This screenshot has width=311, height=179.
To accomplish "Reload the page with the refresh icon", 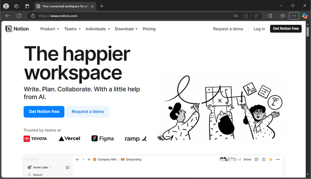I will pyautogui.click(x=19, y=16).
